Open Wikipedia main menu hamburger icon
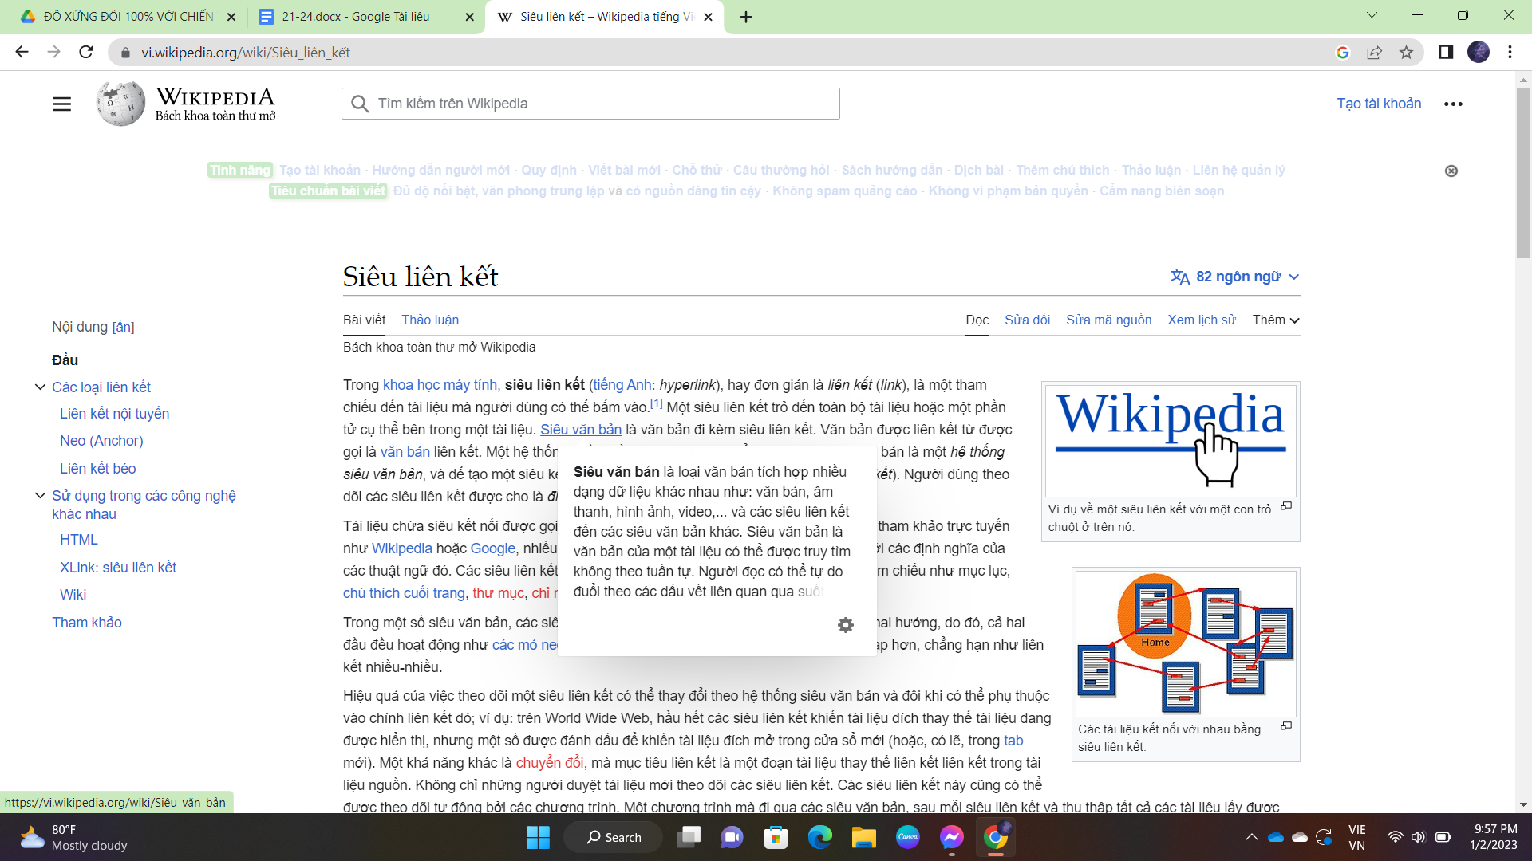 coord(61,104)
